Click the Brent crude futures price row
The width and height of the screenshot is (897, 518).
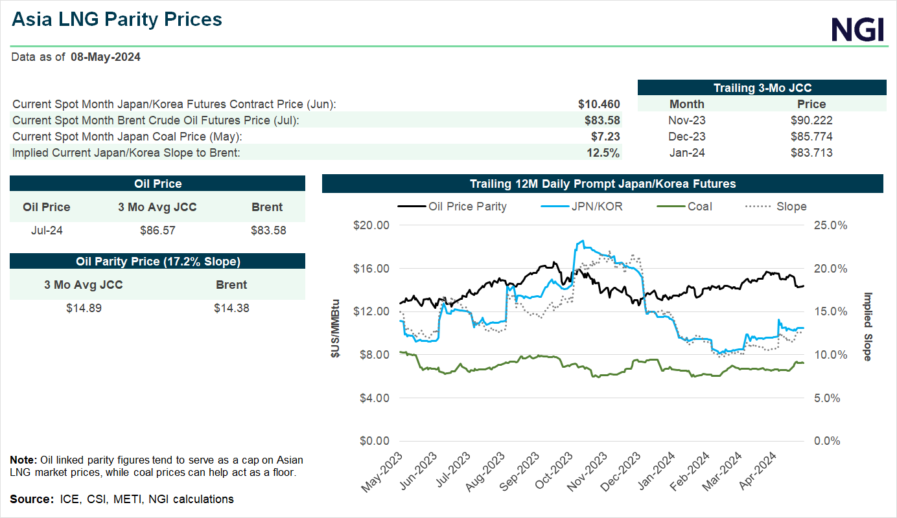coord(316,120)
